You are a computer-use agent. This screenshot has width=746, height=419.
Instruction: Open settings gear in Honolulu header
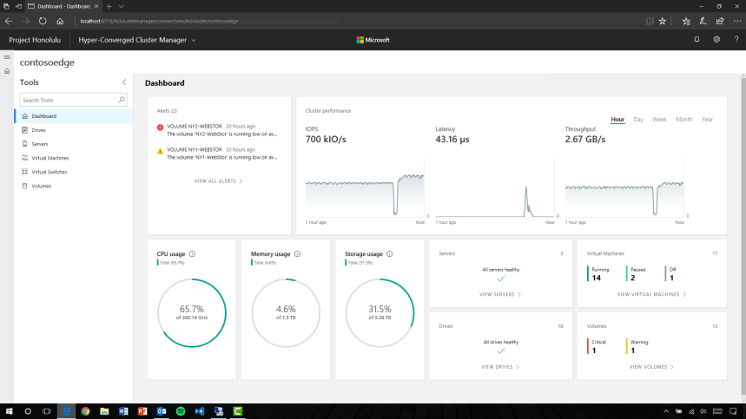(716, 40)
